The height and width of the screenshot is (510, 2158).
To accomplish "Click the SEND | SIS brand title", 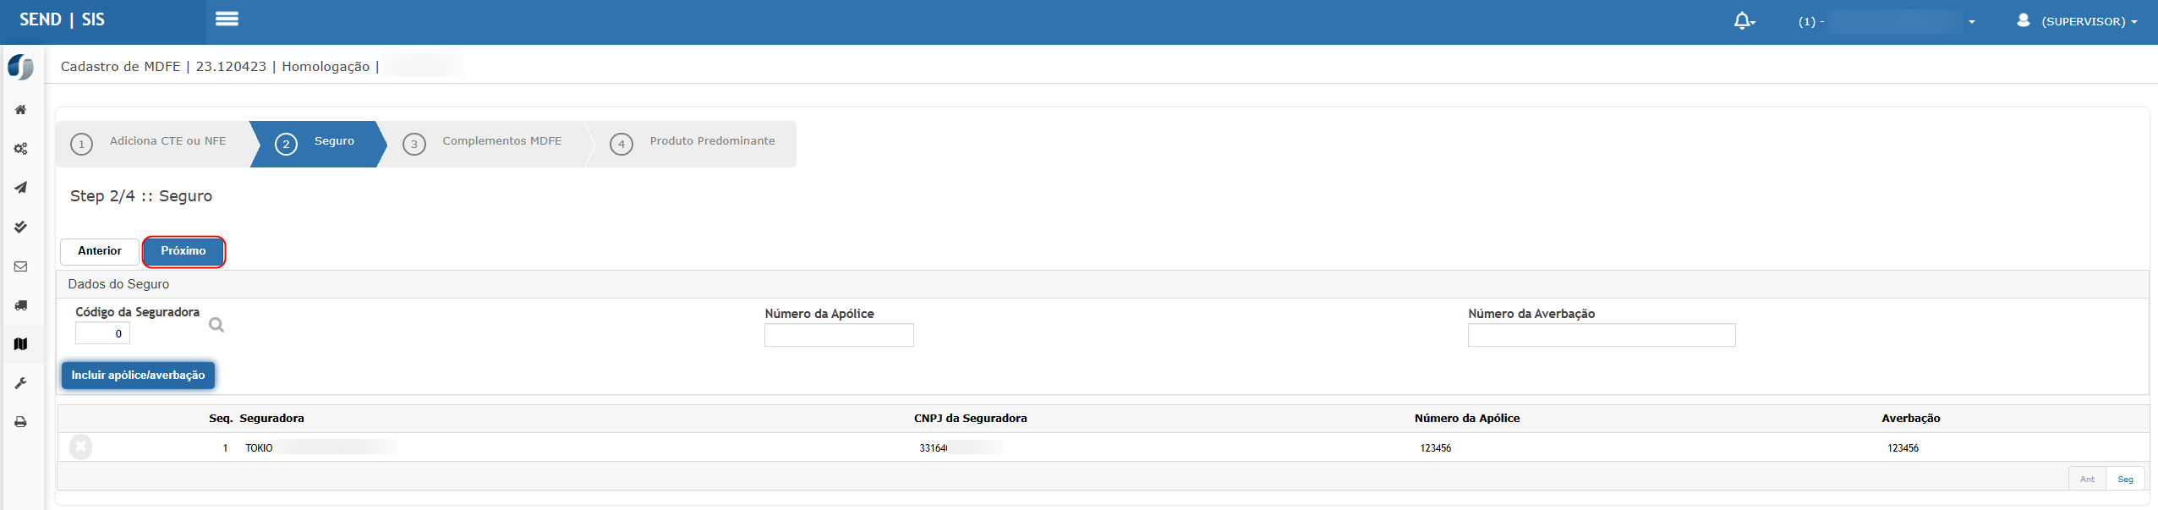I will 62,19.
